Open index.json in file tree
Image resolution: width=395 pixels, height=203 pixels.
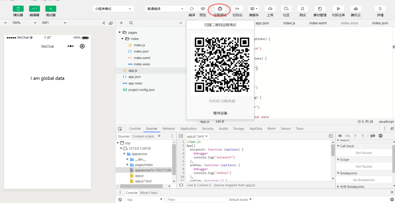pyautogui.click(x=141, y=52)
